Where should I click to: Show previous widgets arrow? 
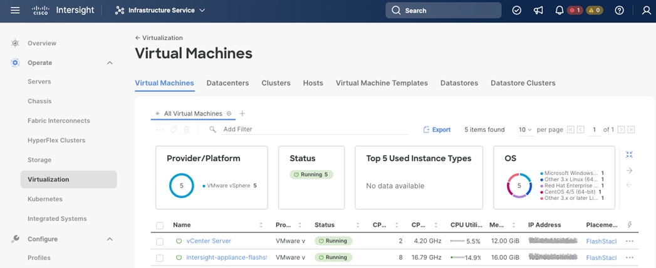(x=629, y=185)
